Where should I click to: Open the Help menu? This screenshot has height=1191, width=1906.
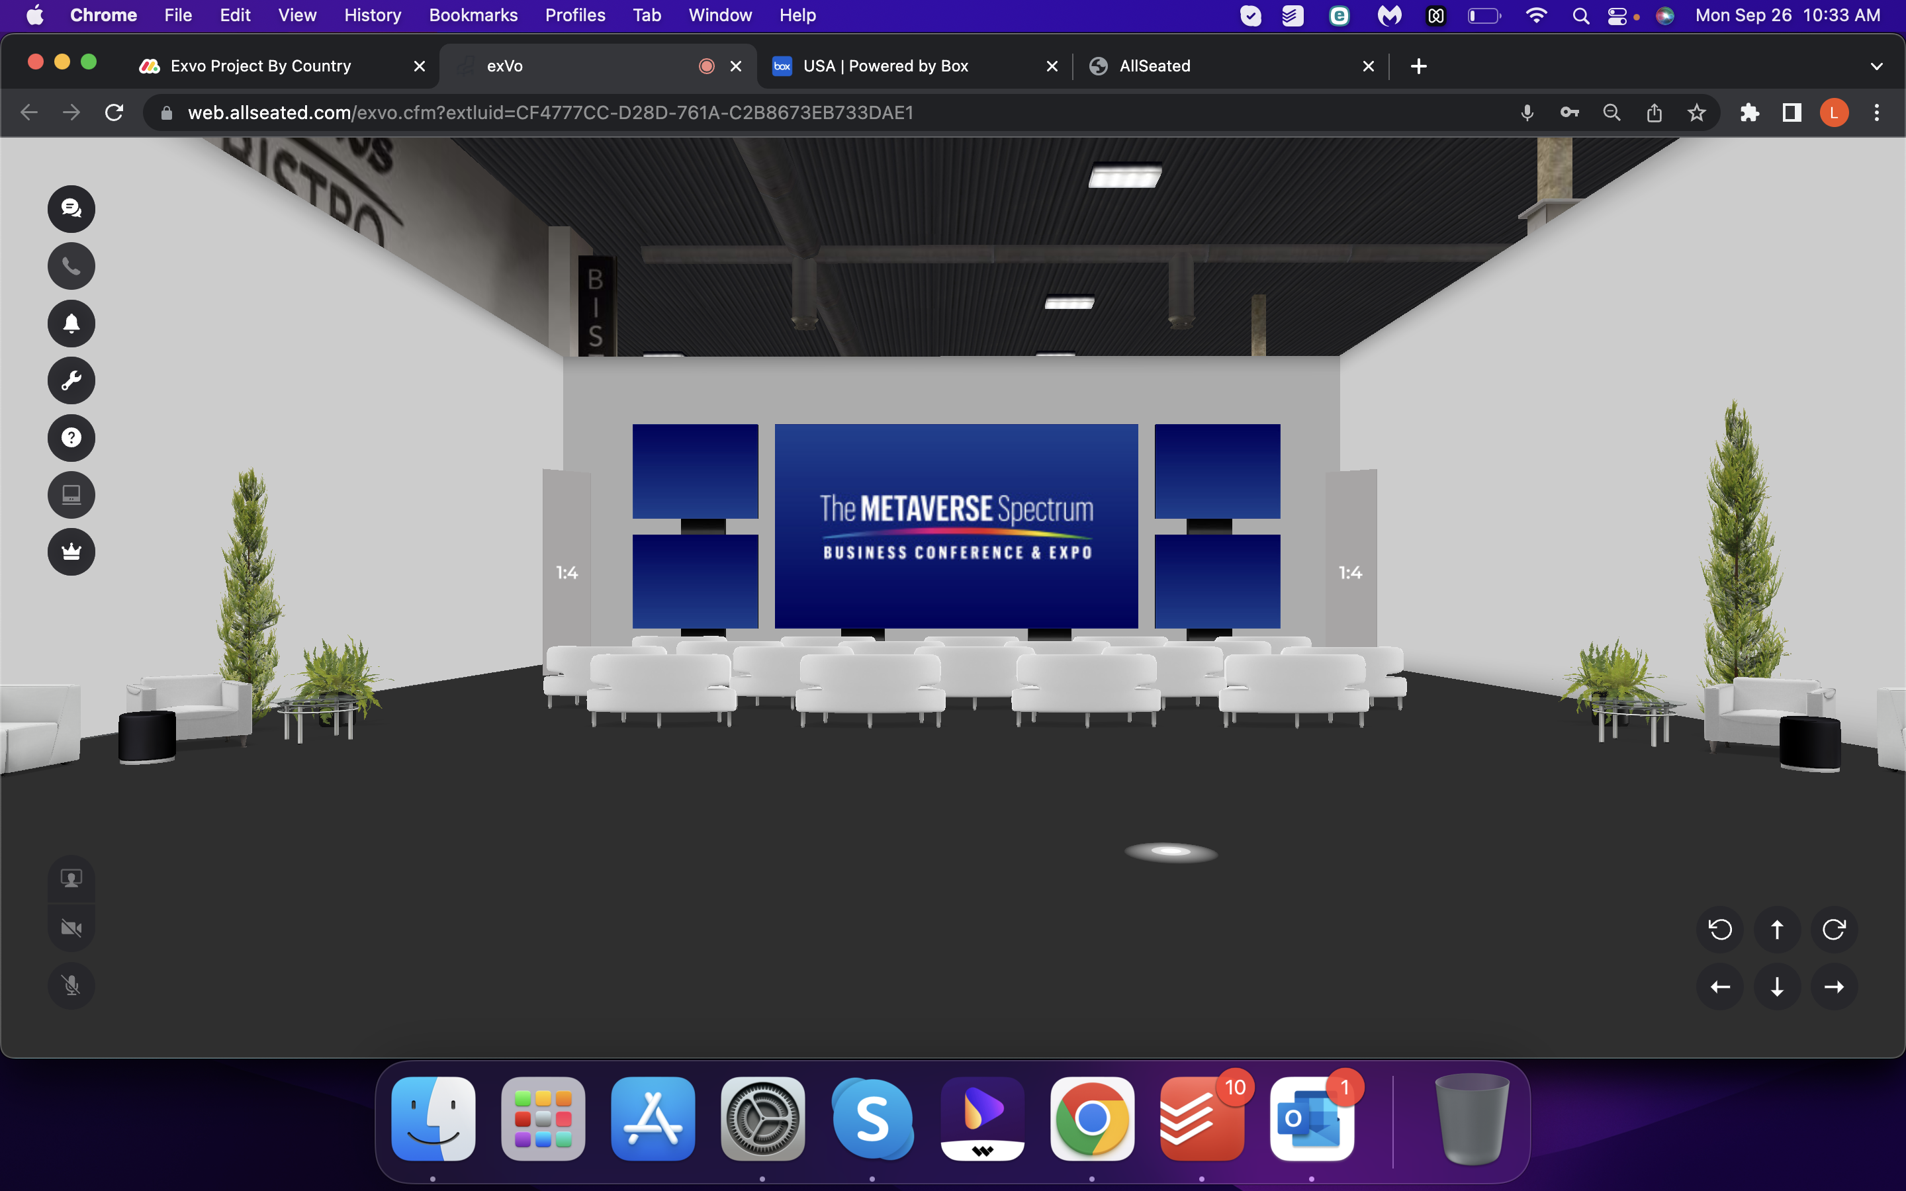(x=797, y=15)
